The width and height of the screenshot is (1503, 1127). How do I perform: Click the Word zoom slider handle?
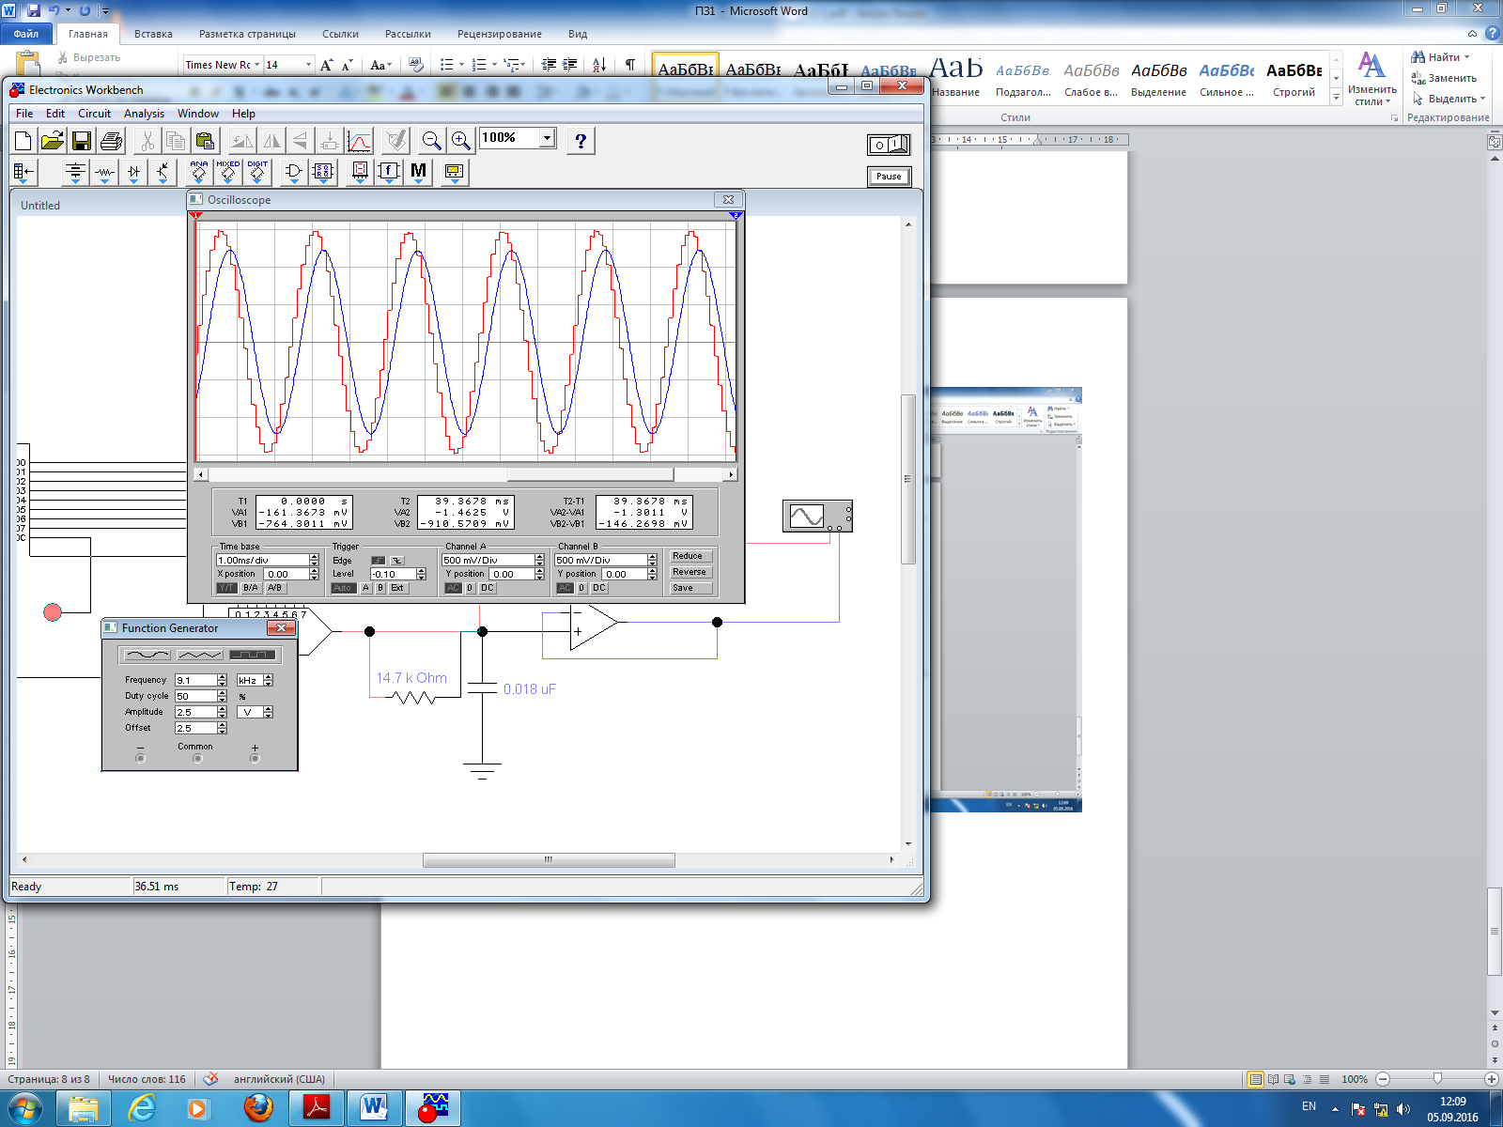1437,1079
